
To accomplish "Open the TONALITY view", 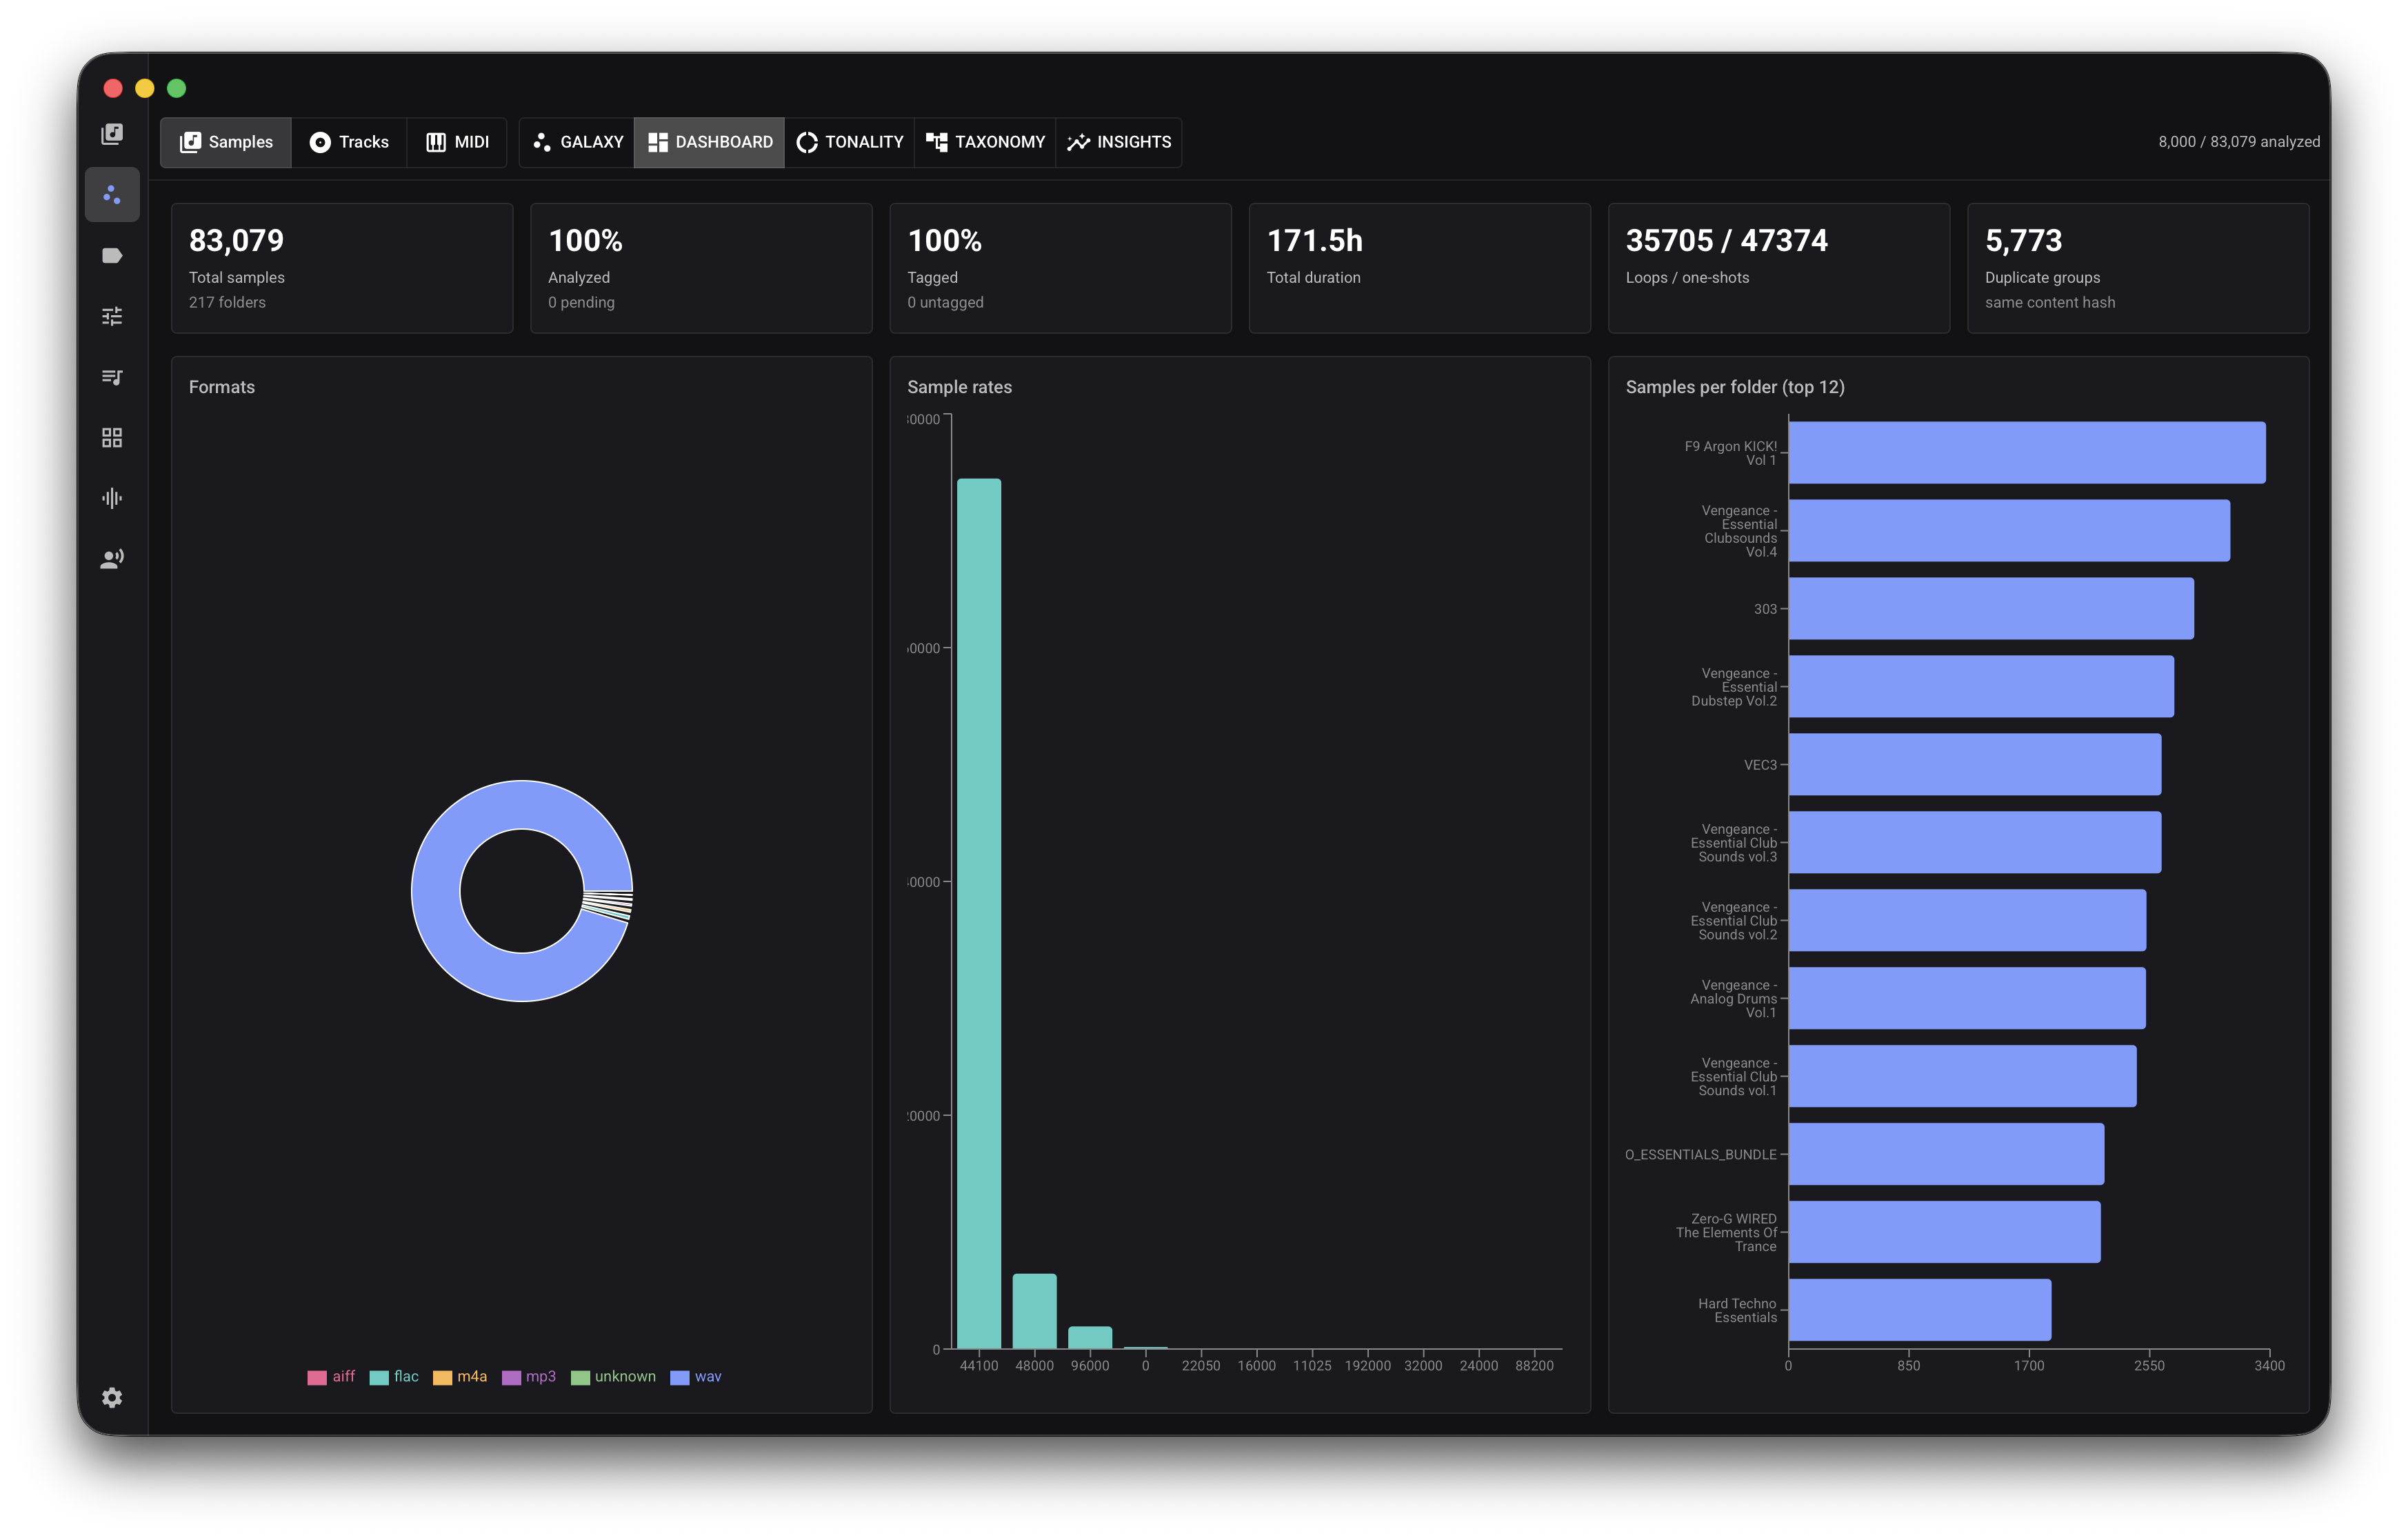I will click(x=850, y=142).
